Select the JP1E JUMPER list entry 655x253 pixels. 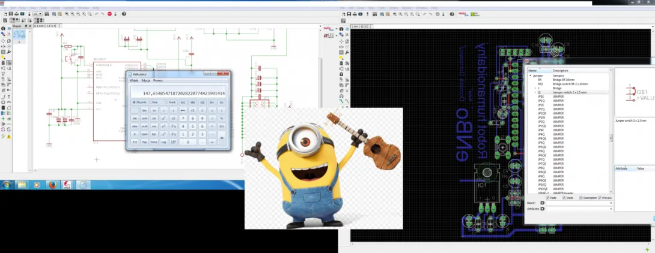tap(541, 96)
